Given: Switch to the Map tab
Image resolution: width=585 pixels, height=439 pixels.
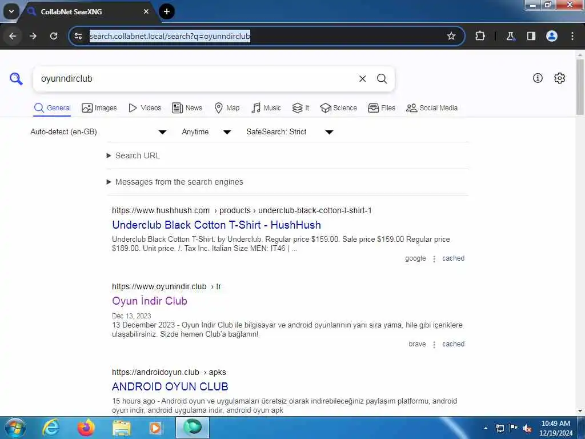Looking at the screenshot, I should coord(227,108).
